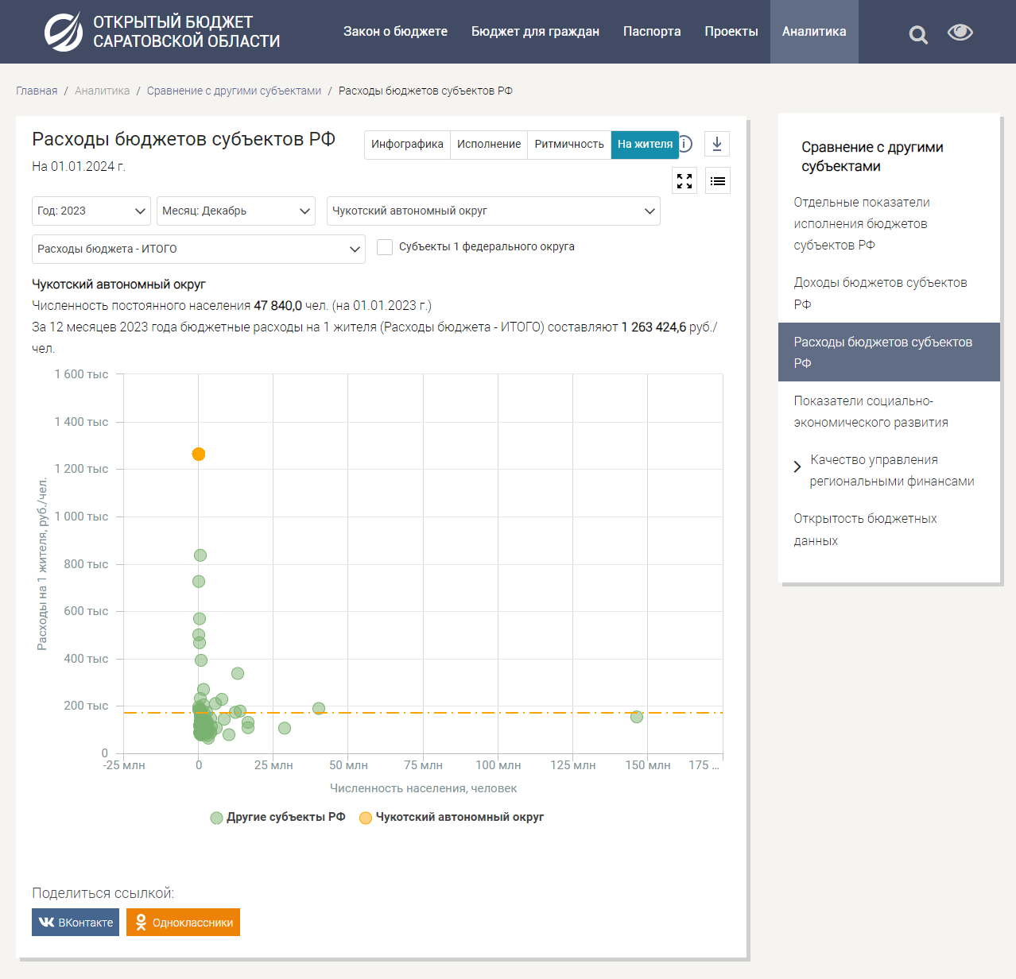Screen dimensions: 1016x979
Task: Open Открытость бюджетных данных link
Action: (x=865, y=529)
